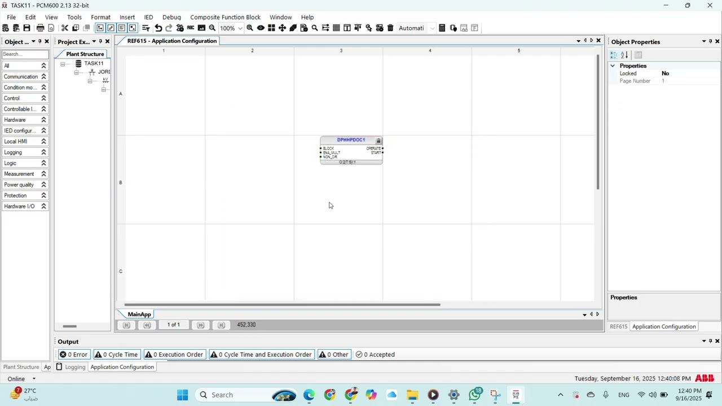Click the grid display icon
The height and width of the screenshot is (406, 722).
[336, 28]
